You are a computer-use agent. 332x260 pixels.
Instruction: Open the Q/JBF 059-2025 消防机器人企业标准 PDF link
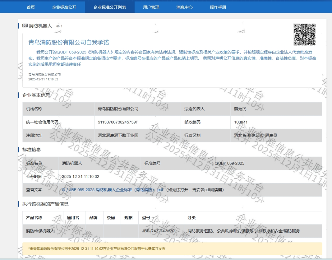pyautogui.click(x=113, y=190)
